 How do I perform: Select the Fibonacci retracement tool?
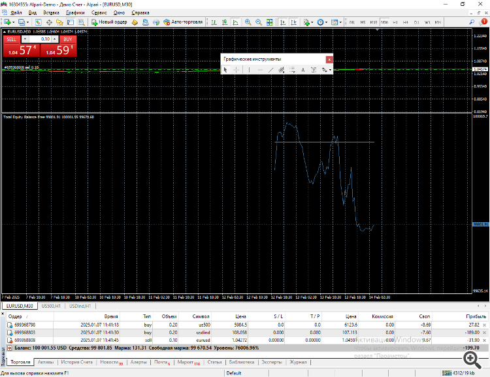292,70
